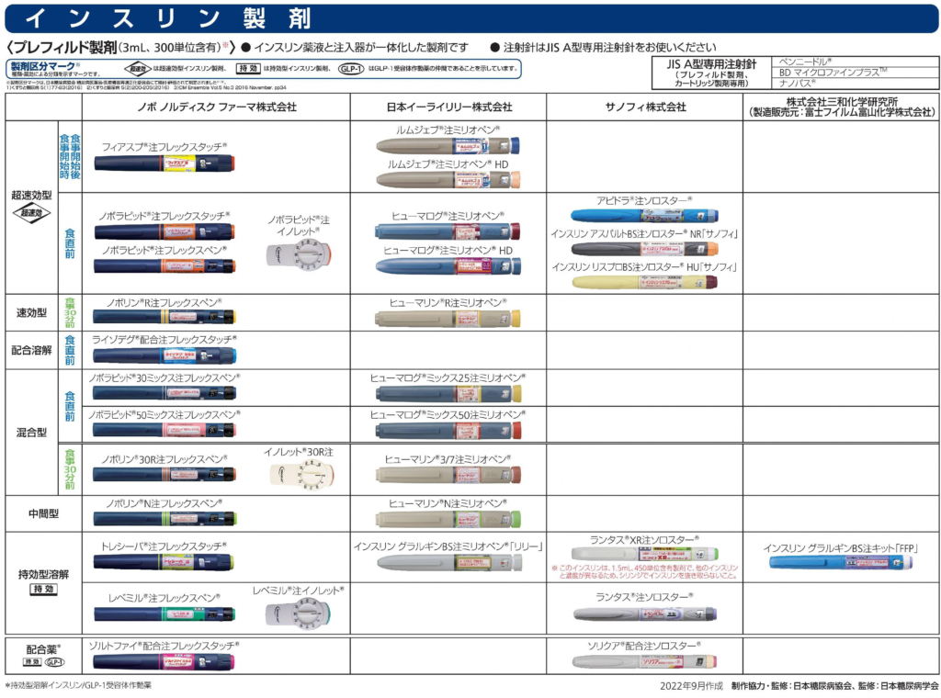
Task: Click the ＊持効型溶解インスリン/GLP-1受容体作動薬 footnote
Action: 79,685
